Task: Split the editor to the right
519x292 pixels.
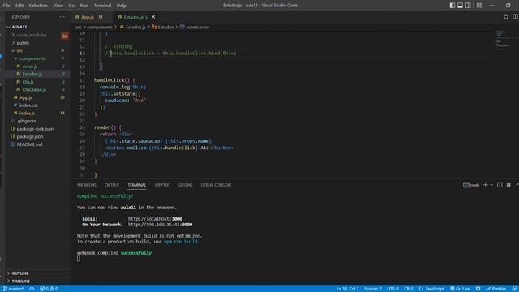Action: (516, 17)
